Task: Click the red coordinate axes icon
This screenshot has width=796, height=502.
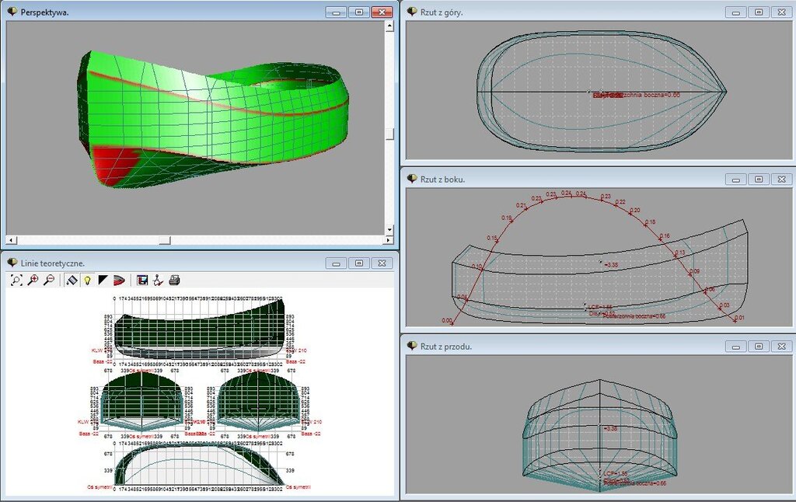Action: [x=158, y=280]
